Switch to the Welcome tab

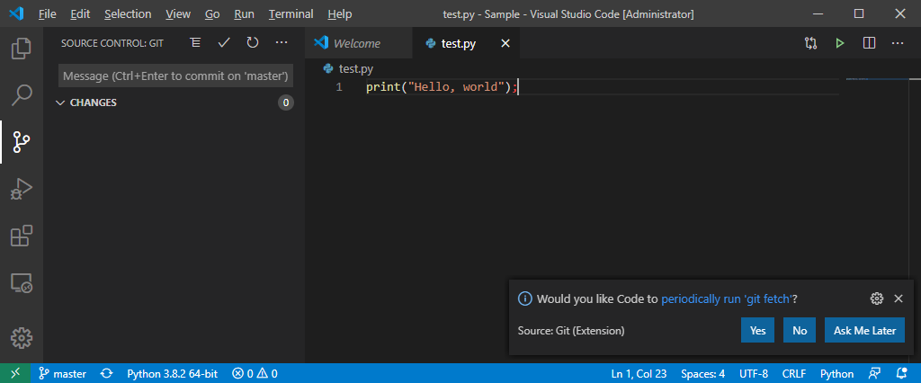358,43
